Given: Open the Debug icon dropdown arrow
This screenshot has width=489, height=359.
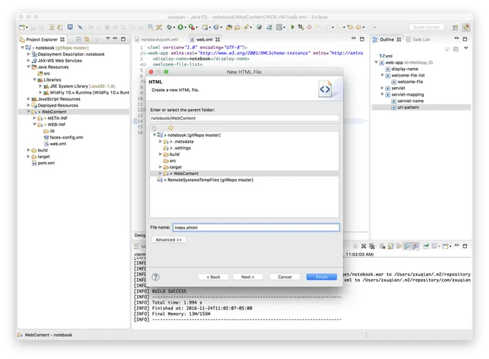Looking at the screenshot, I should (x=174, y=28).
